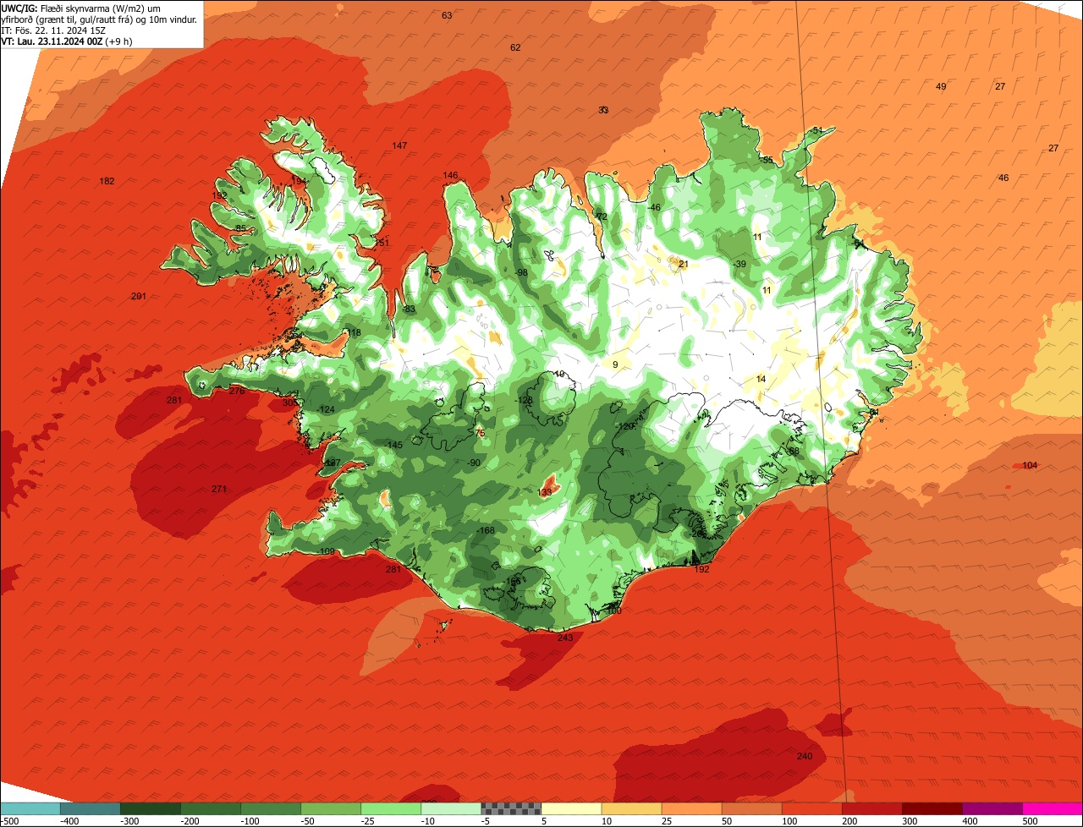
Task: Click the flux value '192' on the southeast coast
Action: (x=701, y=569)
